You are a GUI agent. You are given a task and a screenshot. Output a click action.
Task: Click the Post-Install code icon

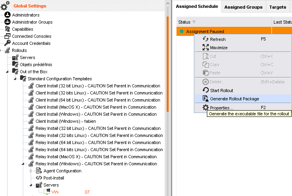(x=39, y=178)
